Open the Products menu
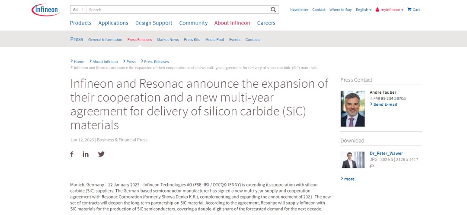The height and width of the screenshot is (215, 467). pos(81,23)
